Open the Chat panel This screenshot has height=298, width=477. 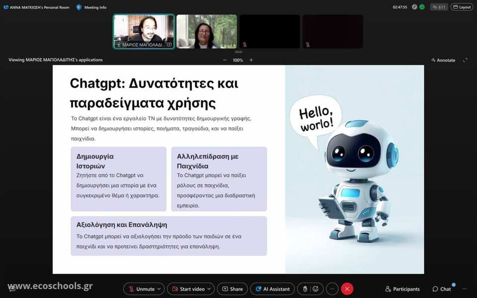[442, 289]
